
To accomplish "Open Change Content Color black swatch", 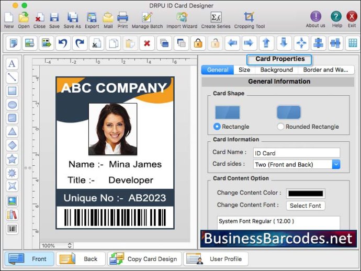I will coord(306,194).
